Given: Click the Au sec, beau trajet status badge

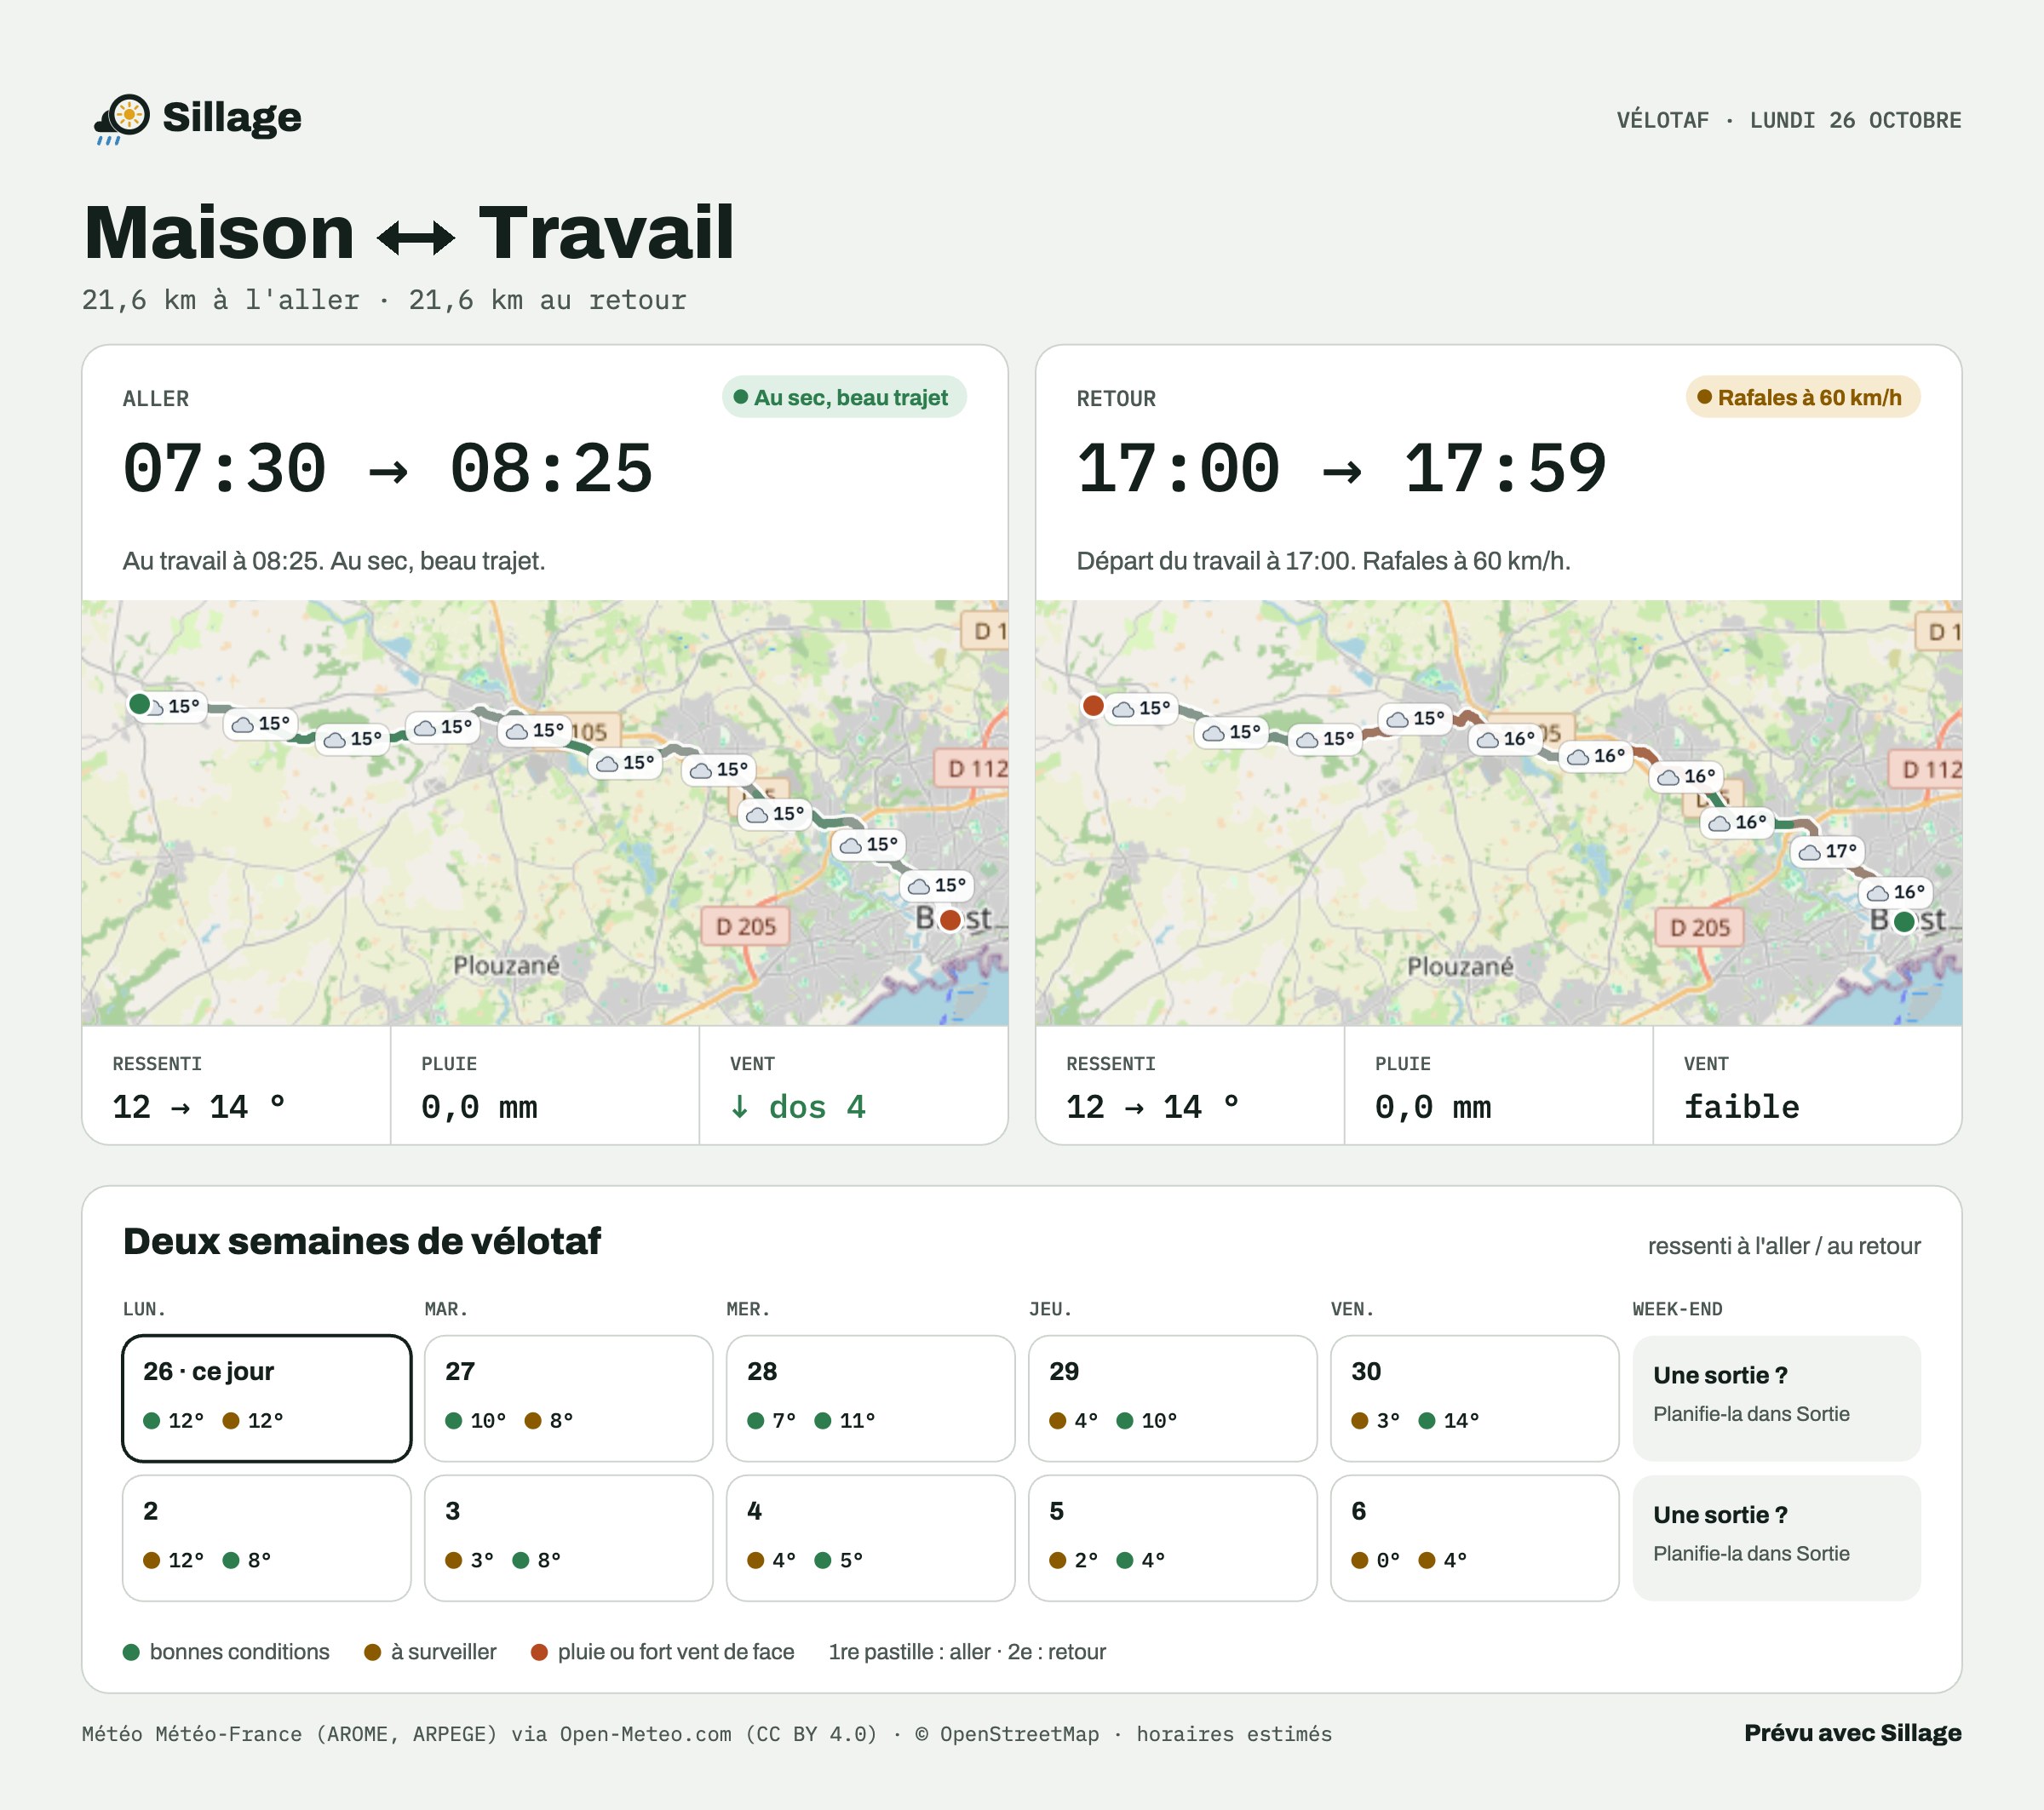Looking at the screenshot, I should (844, 397).
